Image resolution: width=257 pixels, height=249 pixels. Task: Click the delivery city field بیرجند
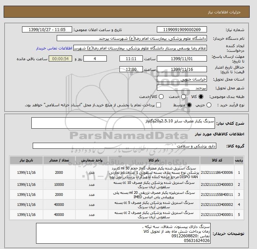coord(182,88)
